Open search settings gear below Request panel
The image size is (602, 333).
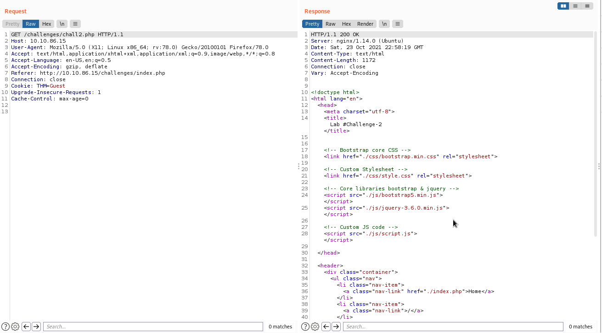click(x=15, y=327)
